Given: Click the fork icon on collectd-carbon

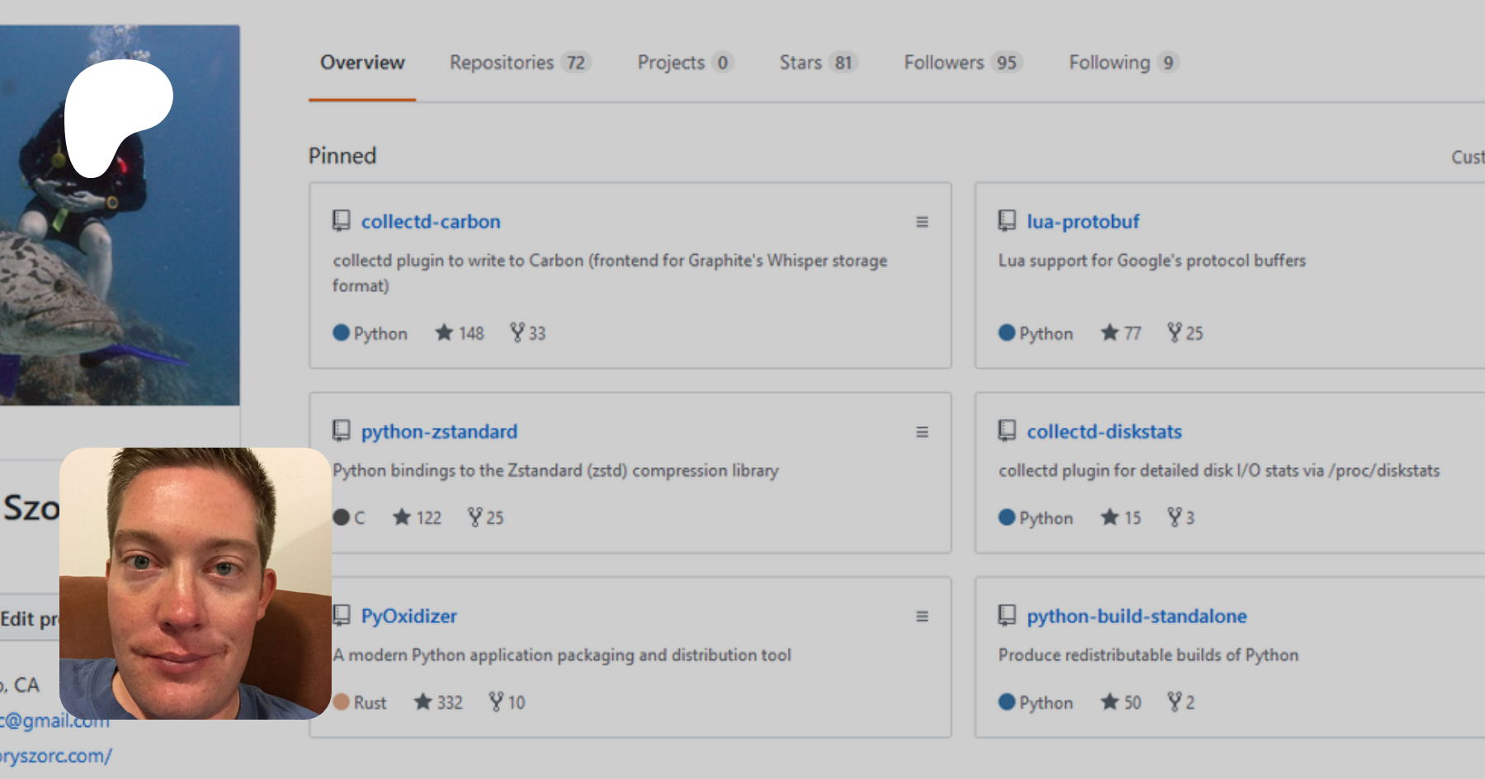Looking at the screenshot, I should coord(517,333).
